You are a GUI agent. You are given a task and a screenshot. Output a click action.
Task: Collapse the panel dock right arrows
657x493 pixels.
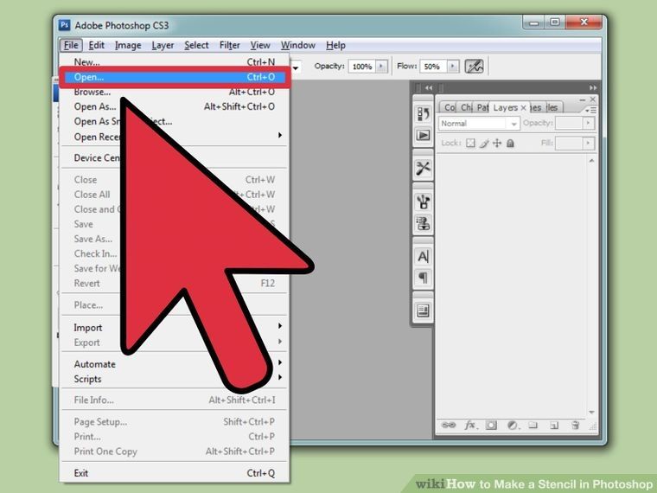pyautogui.click(x=592, y=87)
